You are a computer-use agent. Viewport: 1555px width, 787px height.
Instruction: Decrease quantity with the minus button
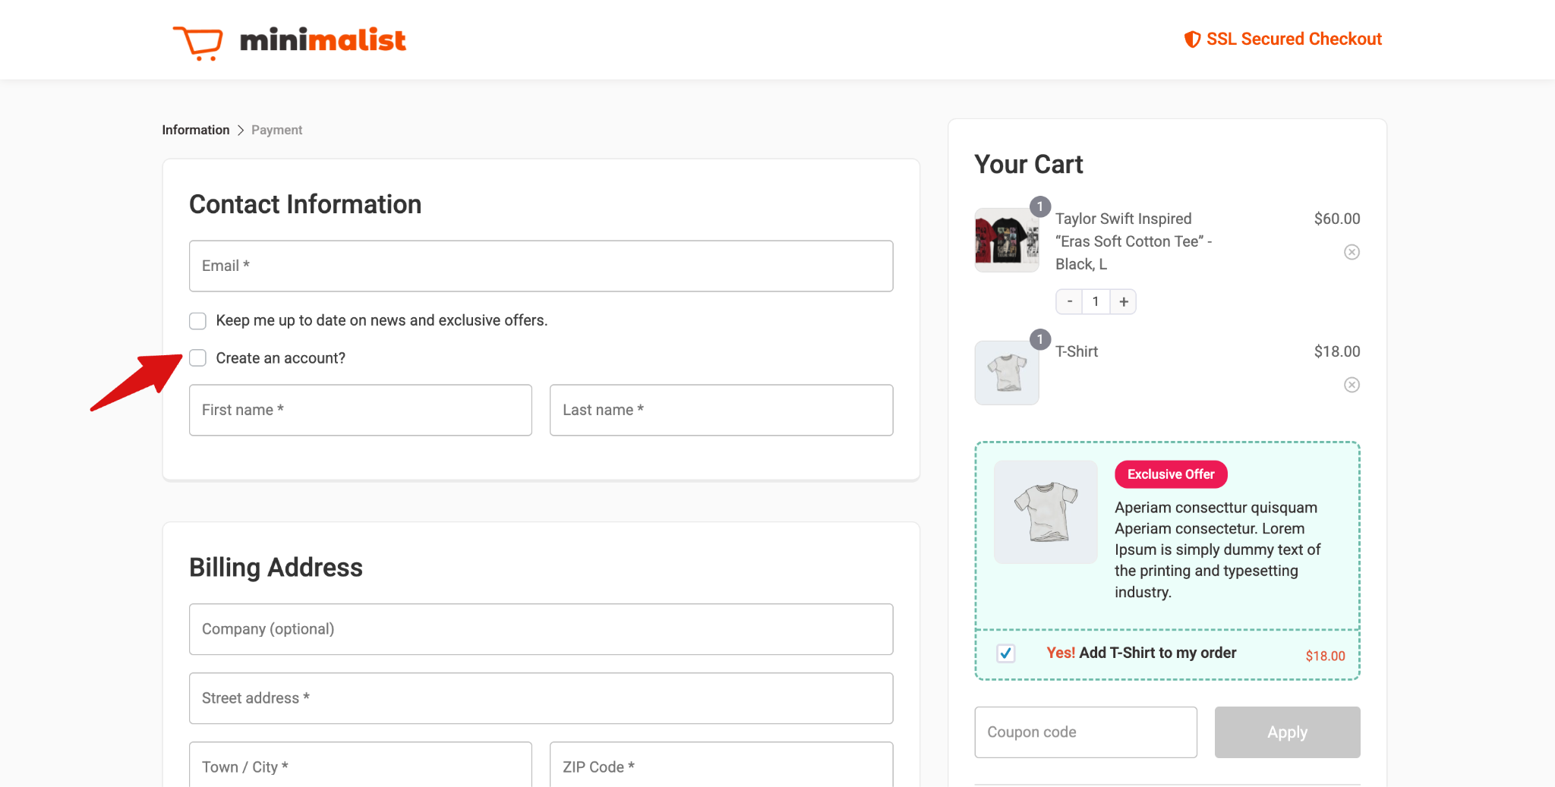1069,301
